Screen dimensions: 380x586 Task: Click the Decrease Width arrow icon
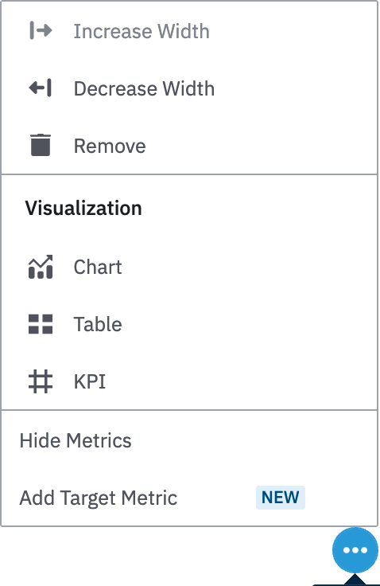(41, 88)
